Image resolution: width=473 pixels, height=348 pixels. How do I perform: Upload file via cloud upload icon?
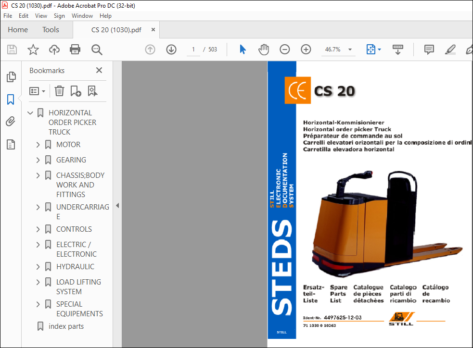(x=54, y=50)
